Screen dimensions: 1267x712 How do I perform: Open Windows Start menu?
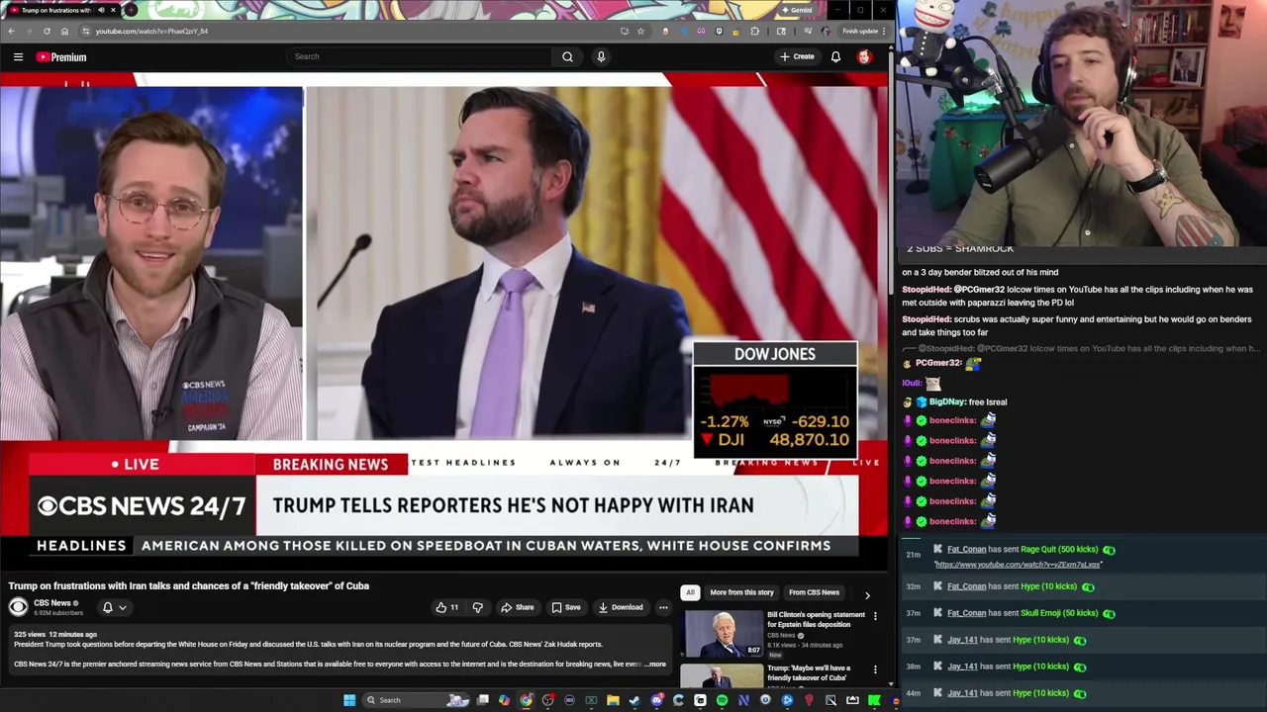pyautogui.click(x=349, y=700)
